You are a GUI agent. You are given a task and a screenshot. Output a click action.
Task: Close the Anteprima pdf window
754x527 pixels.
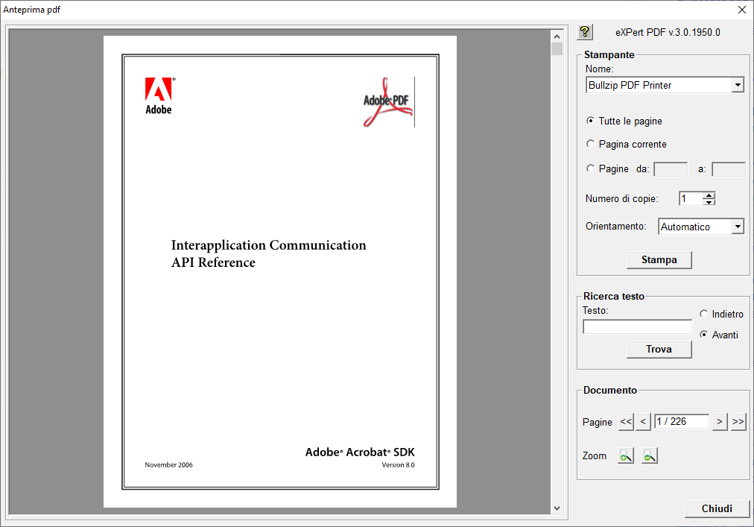[741, 10]
